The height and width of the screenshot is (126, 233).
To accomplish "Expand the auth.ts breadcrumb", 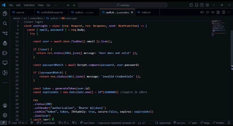I will (52, 18).
